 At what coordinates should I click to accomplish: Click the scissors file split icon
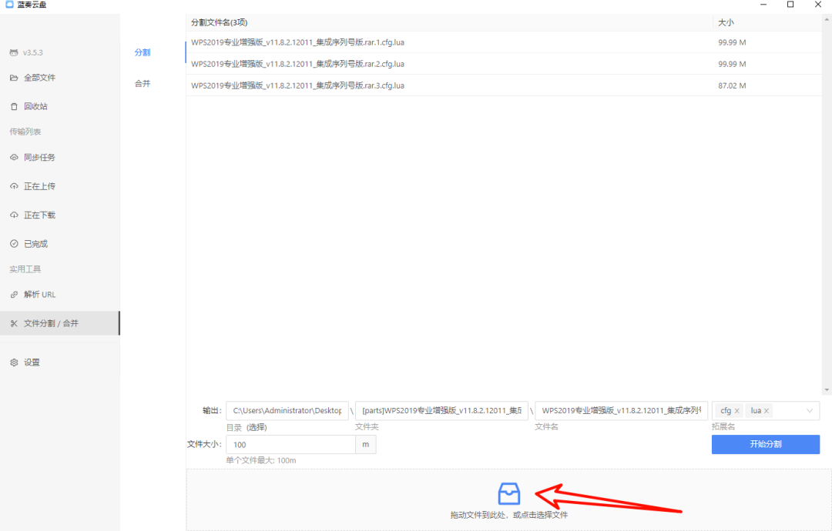(14, 323)
